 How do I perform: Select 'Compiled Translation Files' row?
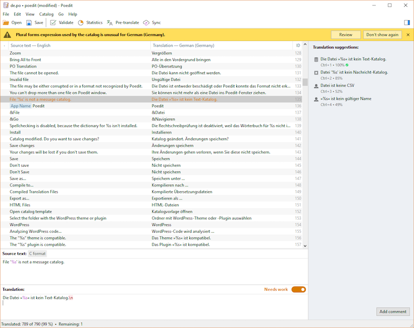point(151,192)
